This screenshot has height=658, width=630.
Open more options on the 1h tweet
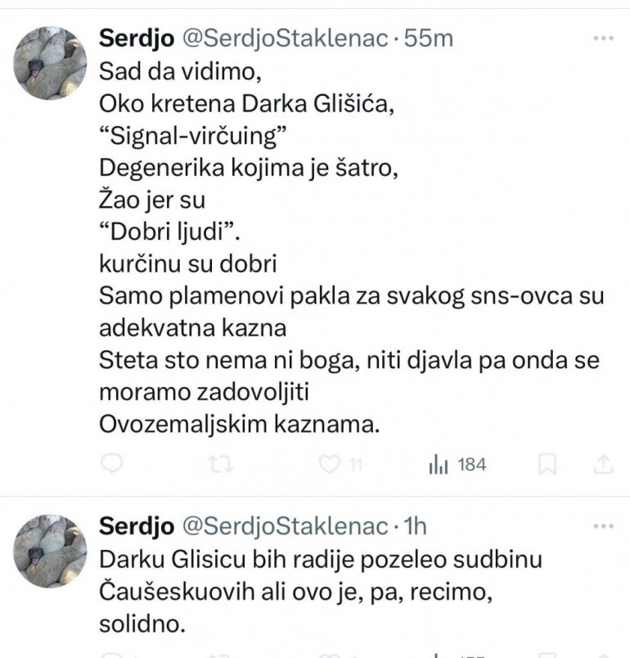pyautogui.click(x=602, y=525)
